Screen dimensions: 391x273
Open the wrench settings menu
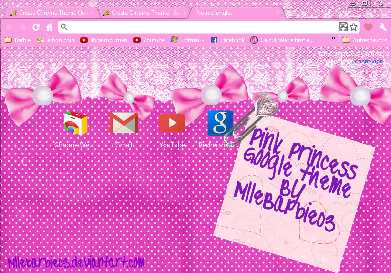click(x=382, y=27)
